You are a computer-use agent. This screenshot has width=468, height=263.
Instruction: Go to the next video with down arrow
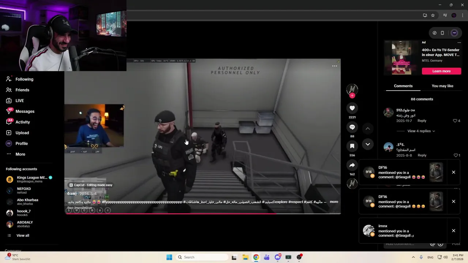tap(368, 144)
